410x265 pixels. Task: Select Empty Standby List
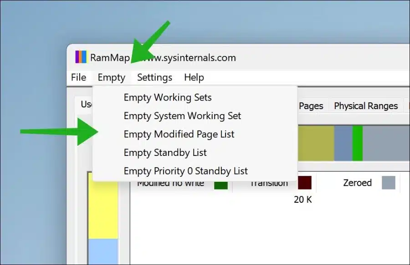[195, 153]
